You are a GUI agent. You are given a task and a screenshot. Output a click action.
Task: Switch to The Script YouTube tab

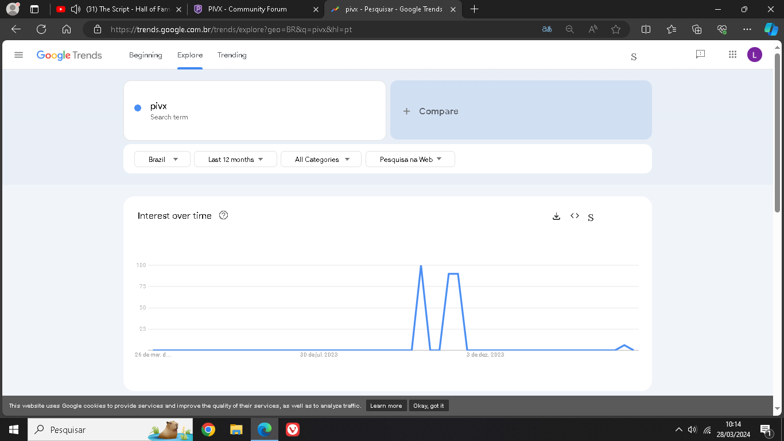(x=118, y=9)
